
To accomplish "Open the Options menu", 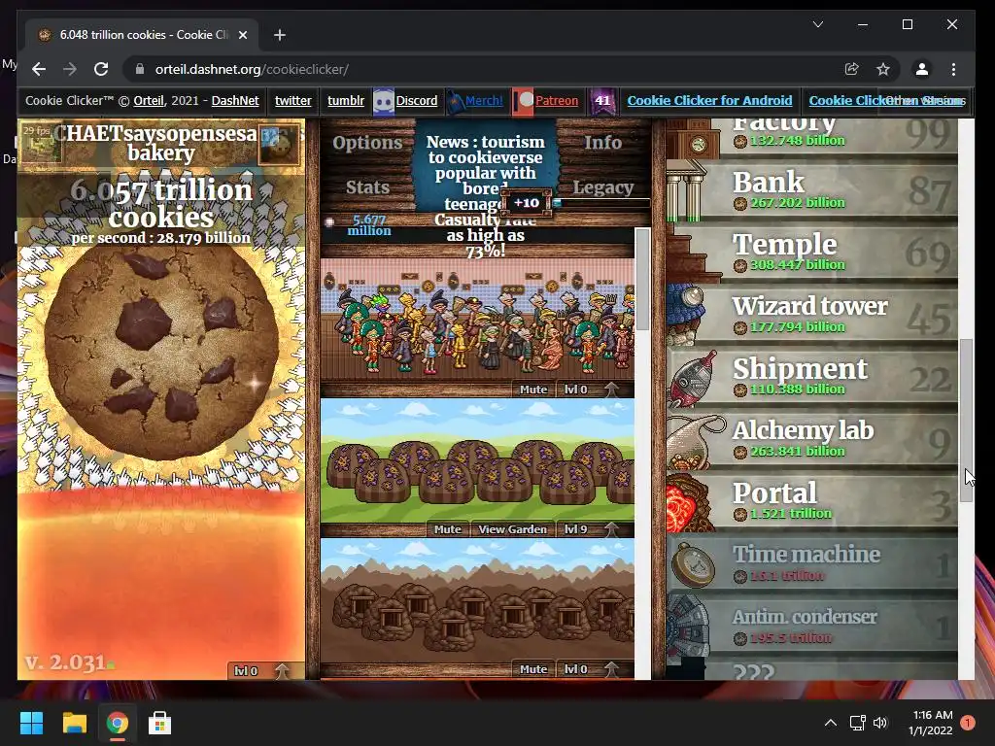I will [367, 142].
